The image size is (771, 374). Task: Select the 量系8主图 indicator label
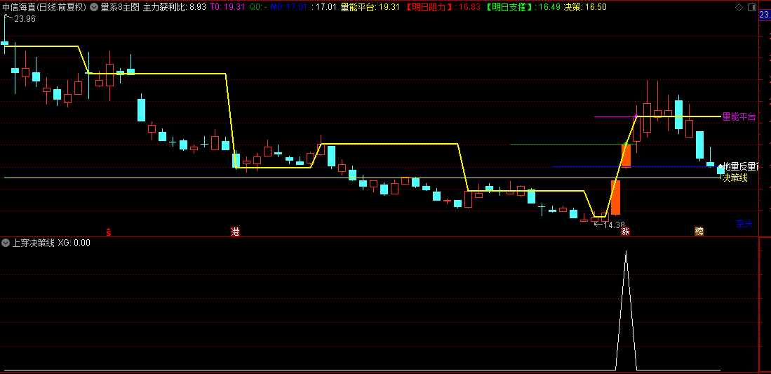point(120,7)
